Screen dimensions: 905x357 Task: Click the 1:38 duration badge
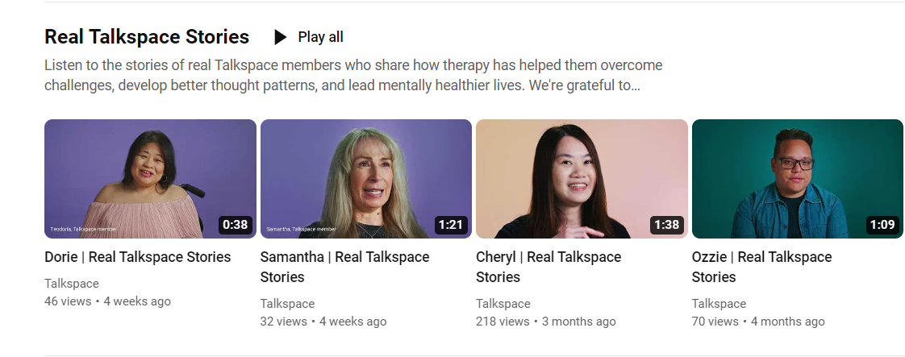(666, 225)
